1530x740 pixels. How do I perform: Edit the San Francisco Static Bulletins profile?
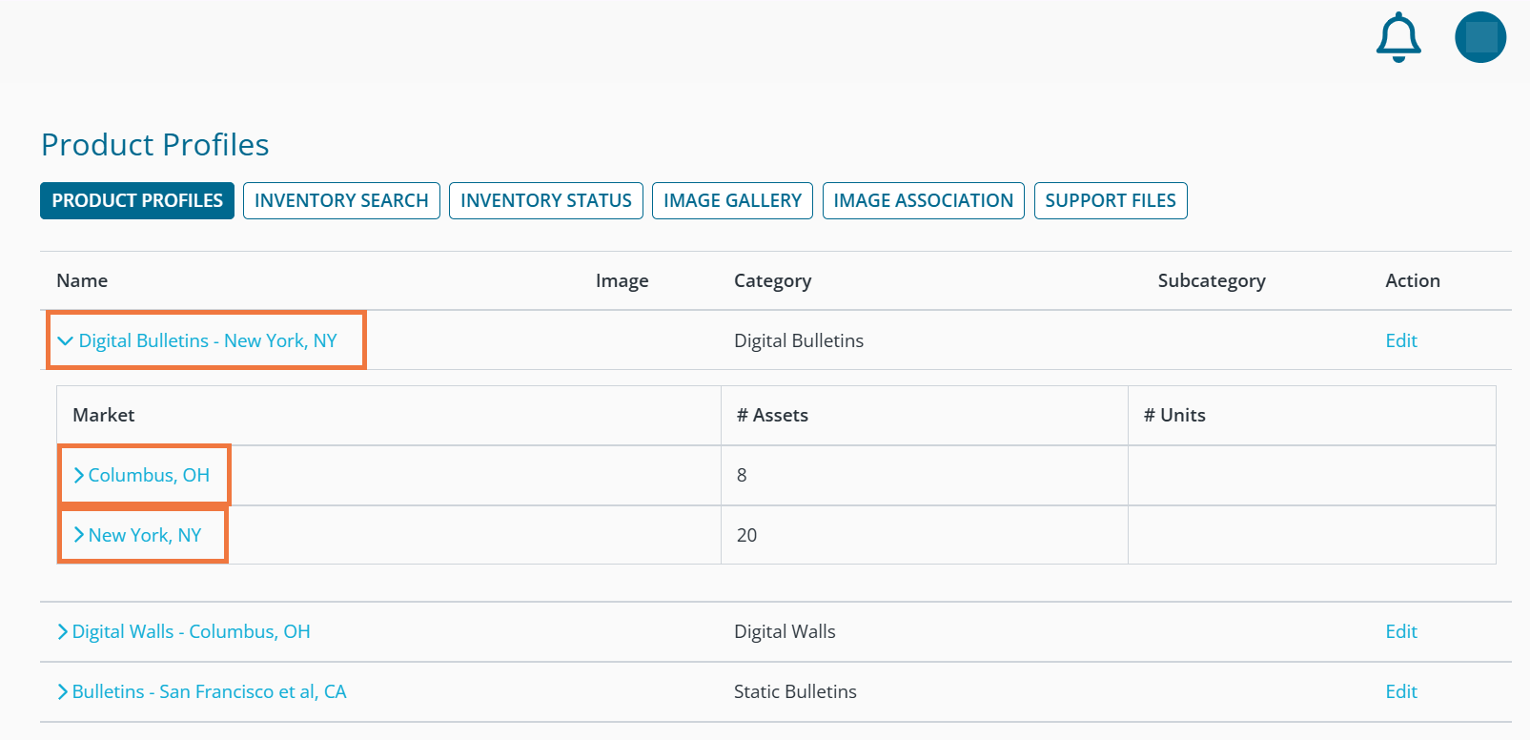1400,691
